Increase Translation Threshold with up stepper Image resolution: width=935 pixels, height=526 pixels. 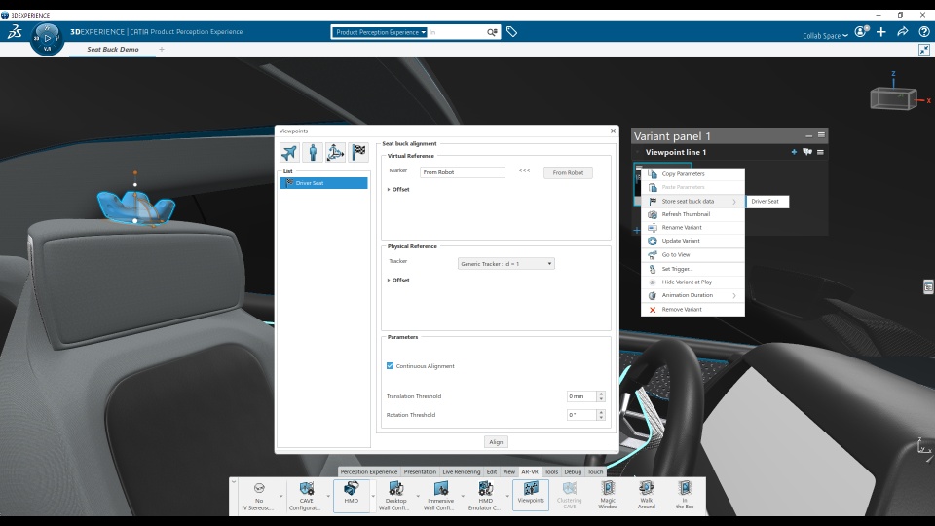tap(601, 394)
